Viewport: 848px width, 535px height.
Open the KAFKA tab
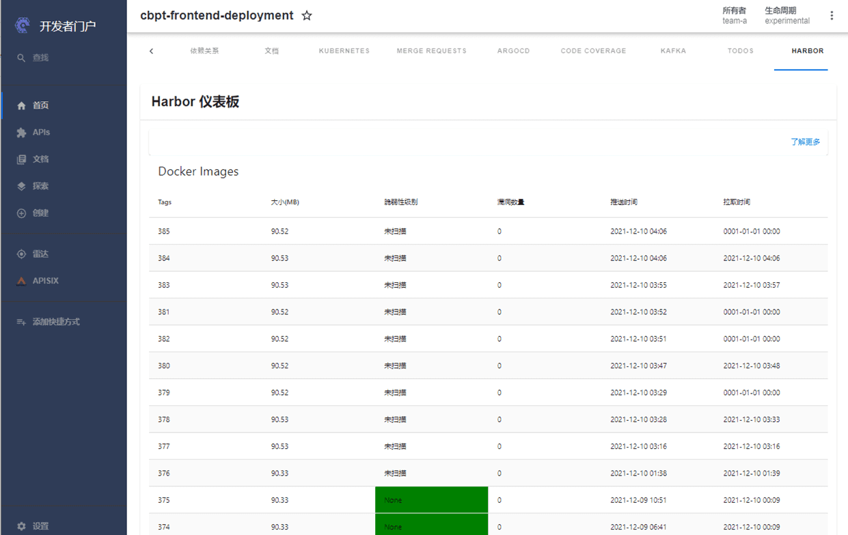tap(673, 51)
